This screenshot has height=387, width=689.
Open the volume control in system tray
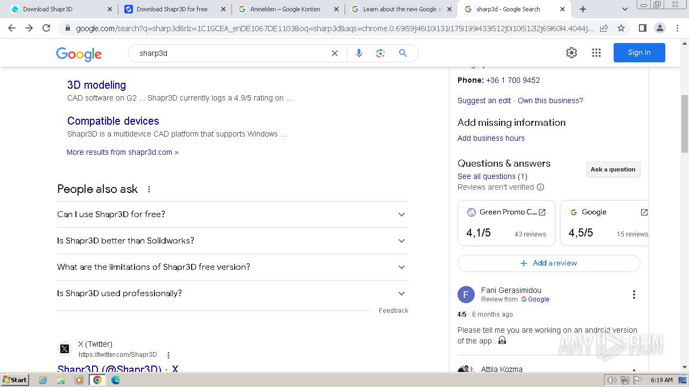point(612,380)
